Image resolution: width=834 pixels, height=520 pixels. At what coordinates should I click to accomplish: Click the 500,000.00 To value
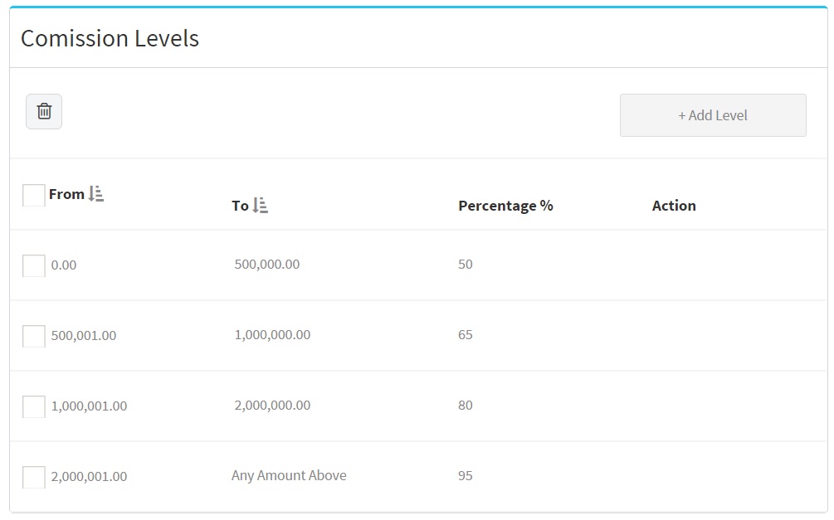[x=267, y=265]
